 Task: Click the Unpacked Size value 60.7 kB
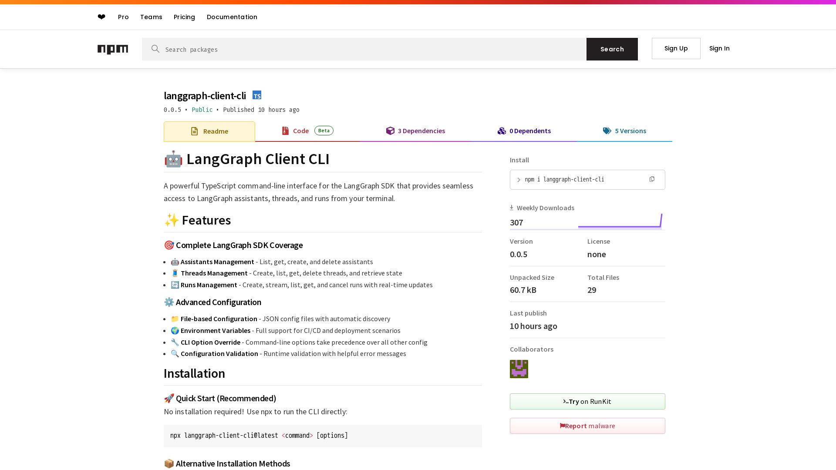tap(523, 290)
